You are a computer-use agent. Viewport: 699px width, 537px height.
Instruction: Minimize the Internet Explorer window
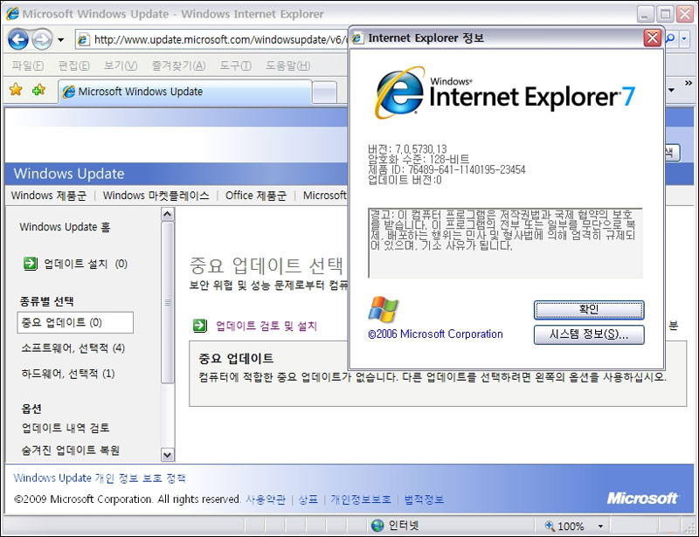click(x=645, y=14)
